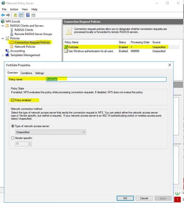Open the Unspecified network access server dropdown
Image resolution: width=184 pixels, height=203 pixels.
tap(51, 132)
